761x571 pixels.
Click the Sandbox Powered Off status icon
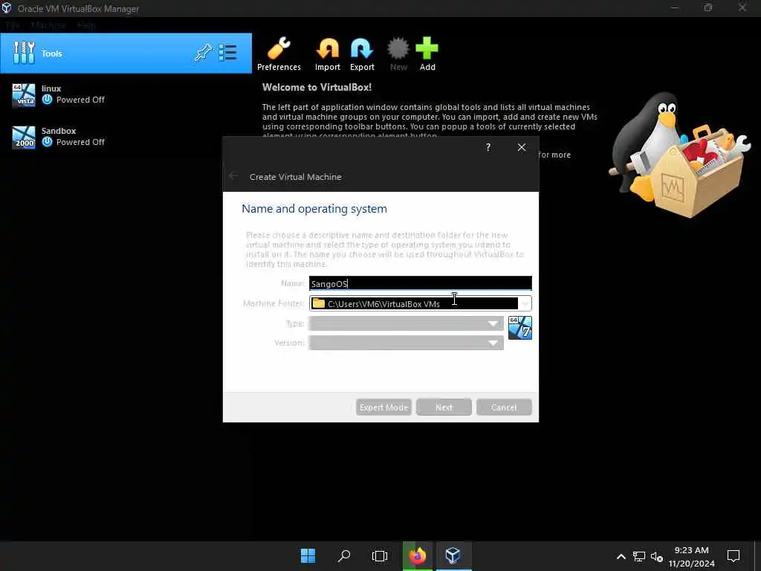pos(47,142)
